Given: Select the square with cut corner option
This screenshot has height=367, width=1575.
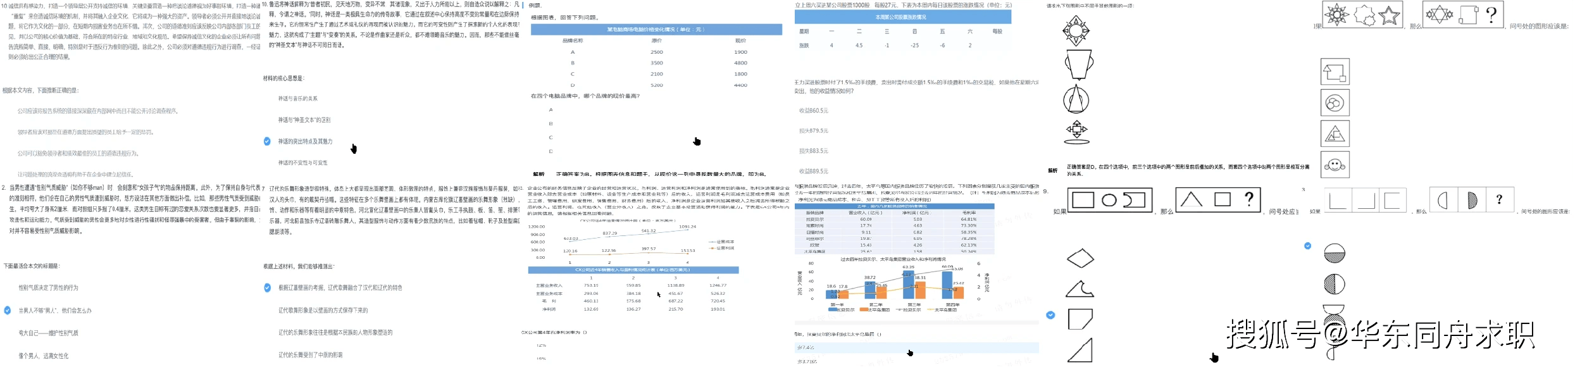Looking at the screenshot, I should click(x=1080, y=319).
